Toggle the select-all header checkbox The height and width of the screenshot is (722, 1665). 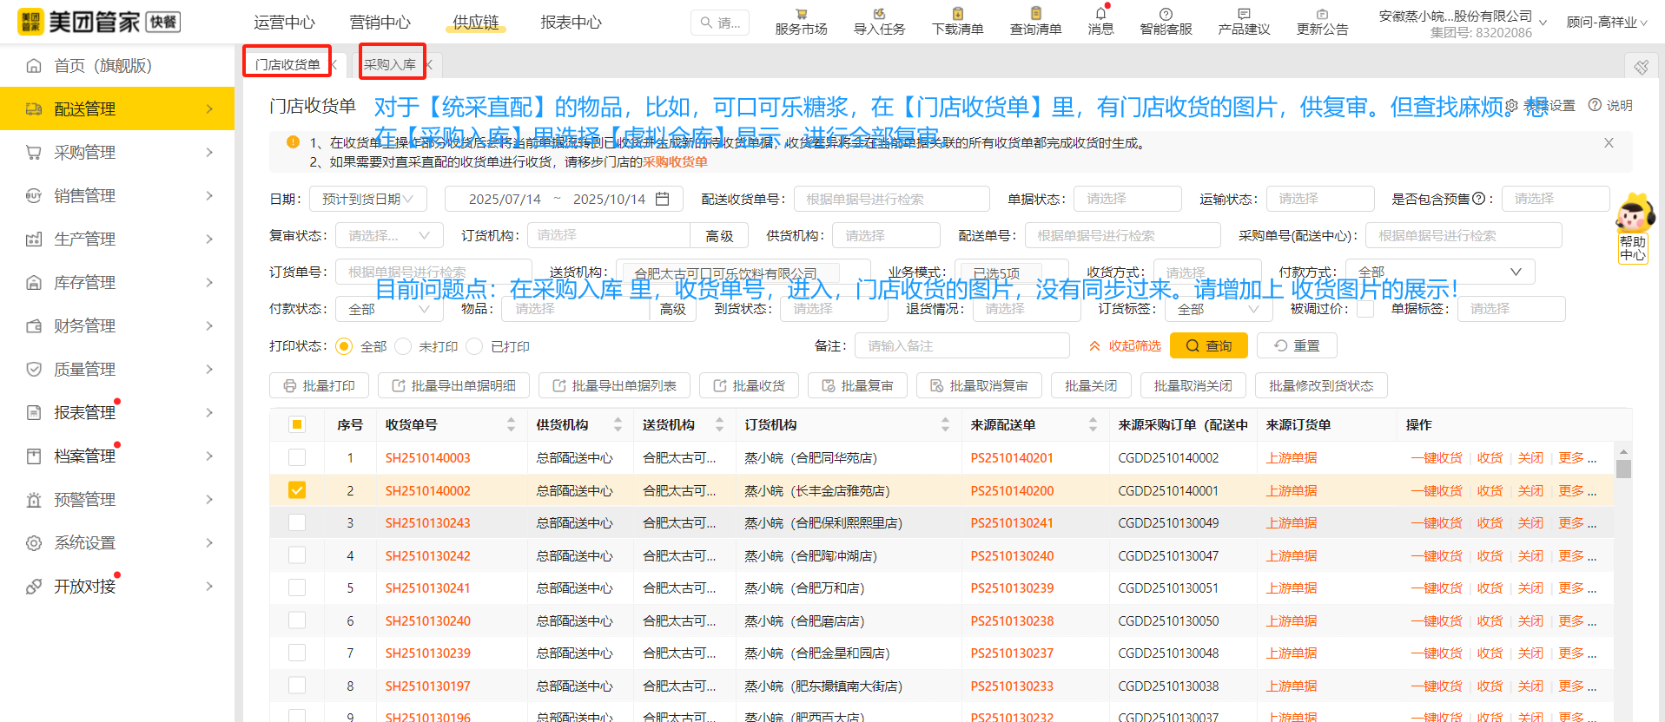[x=297, y=424]
